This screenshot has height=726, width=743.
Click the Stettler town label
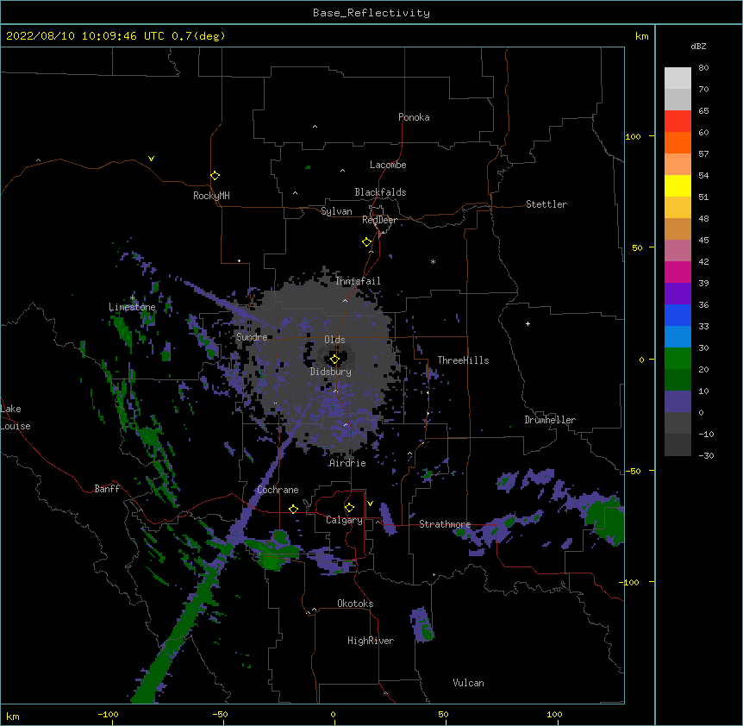[546, 204]
